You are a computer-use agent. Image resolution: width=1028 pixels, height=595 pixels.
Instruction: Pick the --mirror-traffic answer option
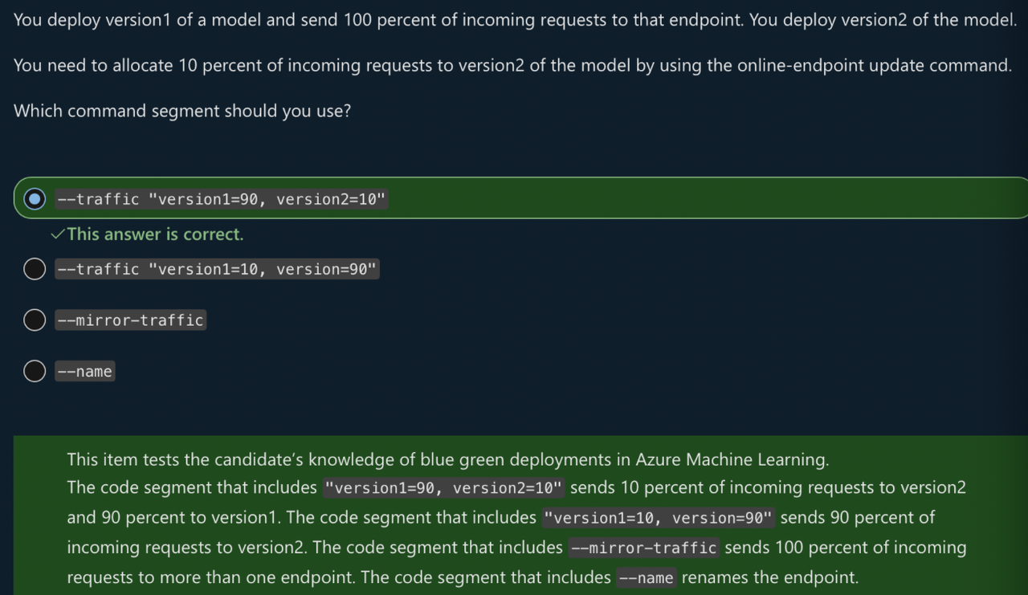[34, 320]
